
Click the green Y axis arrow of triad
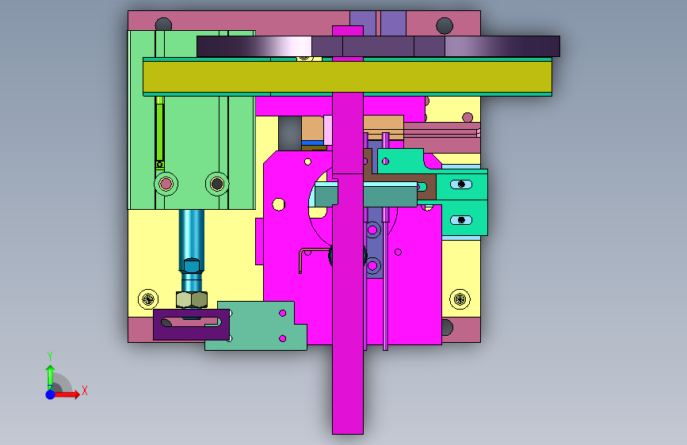pyautogui.click(x=50, y=376)
